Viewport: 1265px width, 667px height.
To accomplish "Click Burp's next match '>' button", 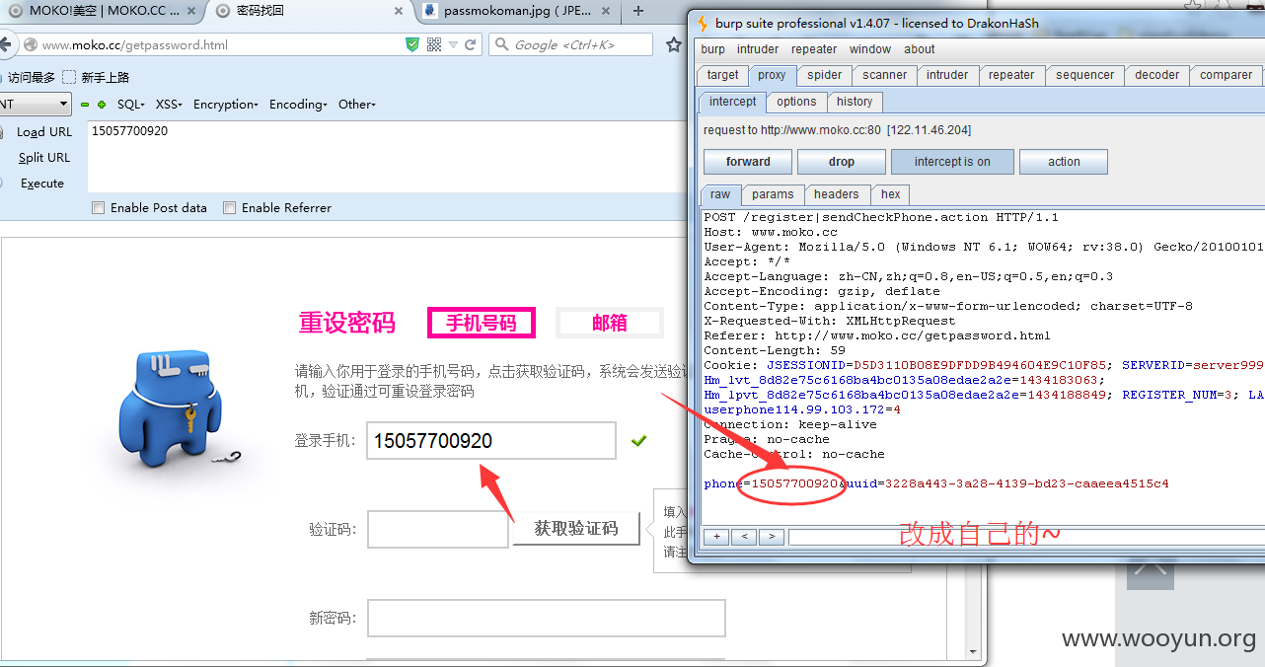I will pos(772,537).
